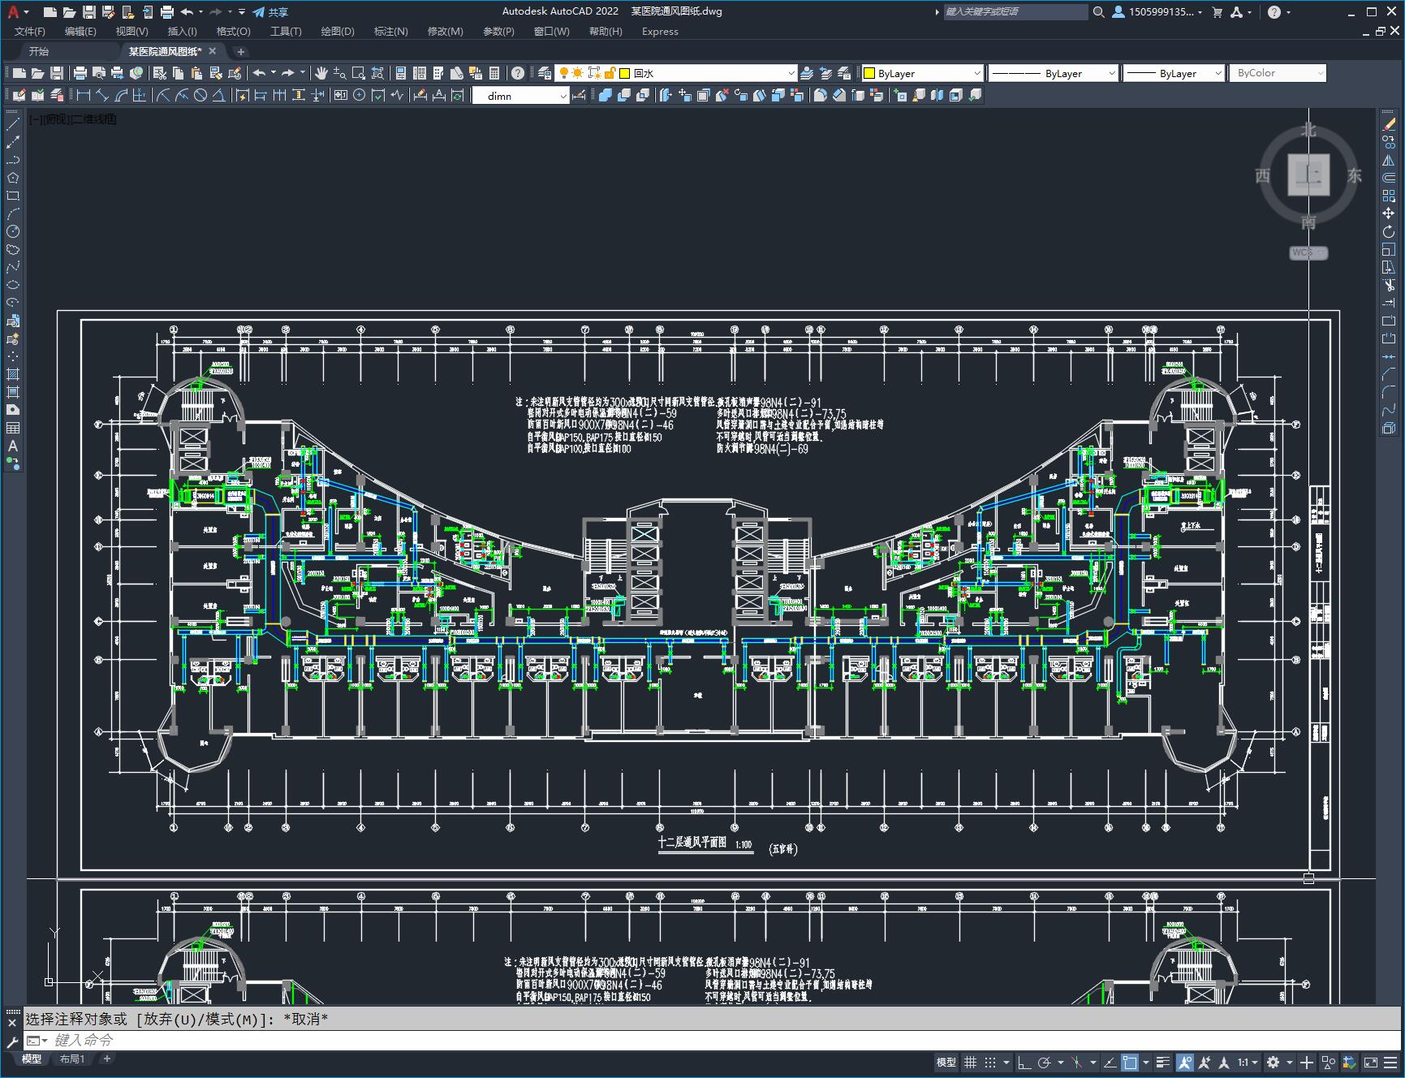Open the AutoCAD application menu logo
Viewport: 1405px width, 1078px height.
pyautogui.click(x=13, y=11)
